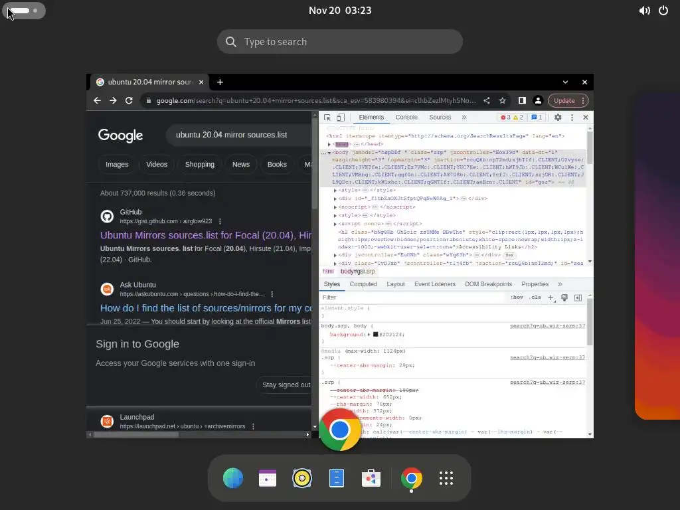Open the Chrome profile avatar menu
680x510 pixels.
pos(538,101)
